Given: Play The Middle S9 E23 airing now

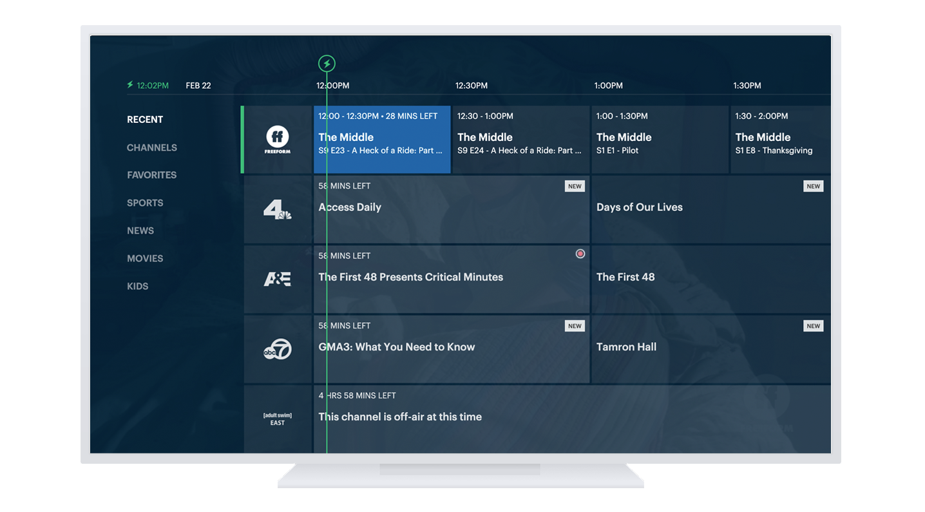Looking at the screenshot, I should (382, 140).
